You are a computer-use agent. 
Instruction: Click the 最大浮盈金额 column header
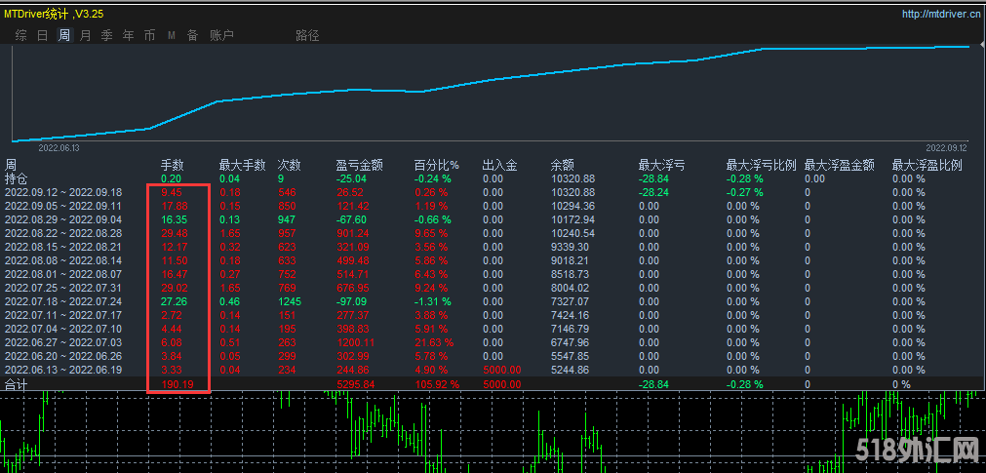coord(840,166)
